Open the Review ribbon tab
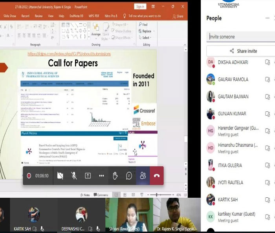Viewport: 275px width, 233px height. [x=38, y=16]
